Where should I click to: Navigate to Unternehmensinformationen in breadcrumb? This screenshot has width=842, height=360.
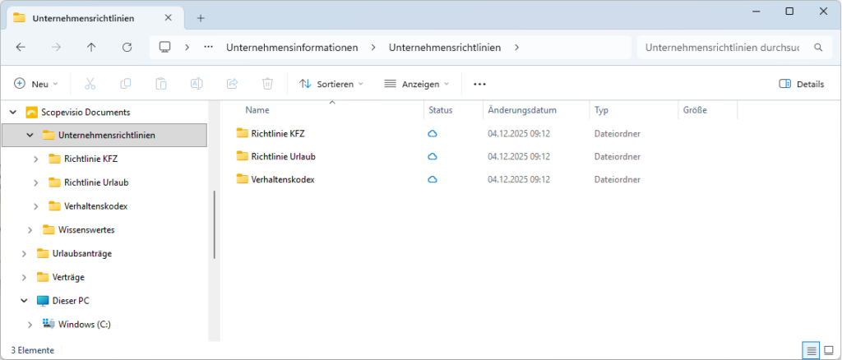[292, 47]
